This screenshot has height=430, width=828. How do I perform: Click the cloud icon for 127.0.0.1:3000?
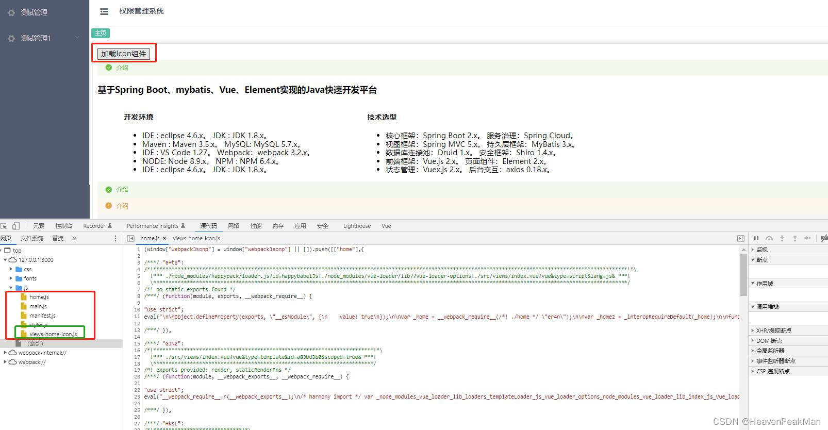(13, 260)
